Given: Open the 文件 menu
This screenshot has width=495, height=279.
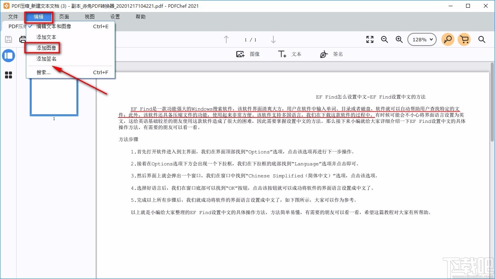Looking at the screenshot, I should pyautogui.click(x=13, y=17).
